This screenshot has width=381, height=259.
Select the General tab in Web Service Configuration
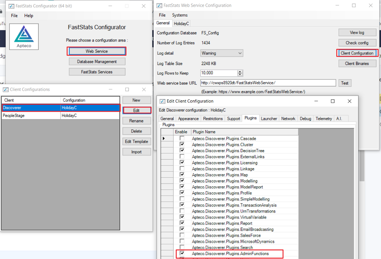[x=163, y=23]
